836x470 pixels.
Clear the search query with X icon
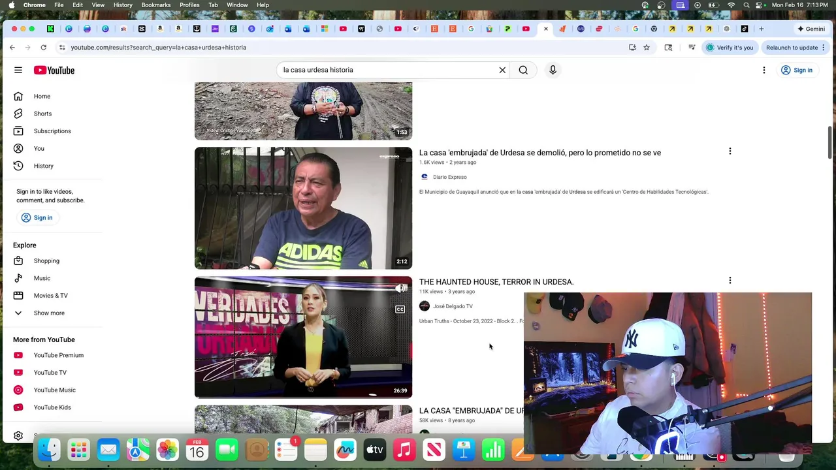click(x=502, y=70)
